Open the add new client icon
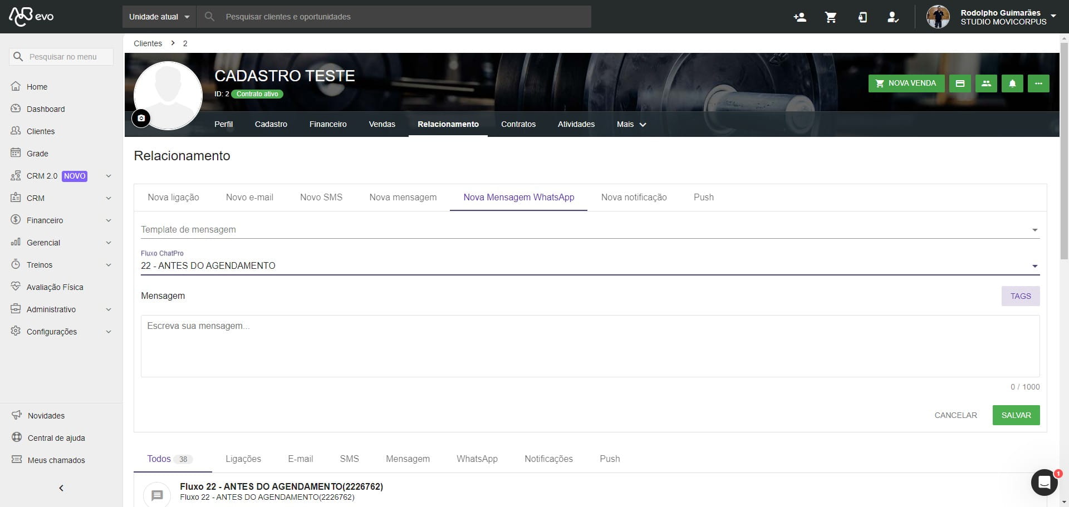 tap(800, 17)
